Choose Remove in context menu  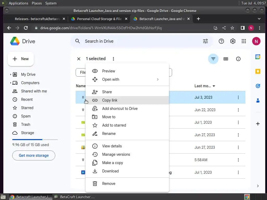coord(127,184)
